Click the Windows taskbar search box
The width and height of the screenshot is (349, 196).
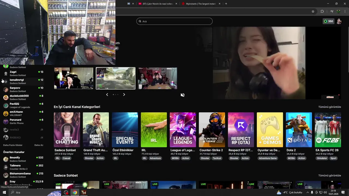click(x=35, y=192)
